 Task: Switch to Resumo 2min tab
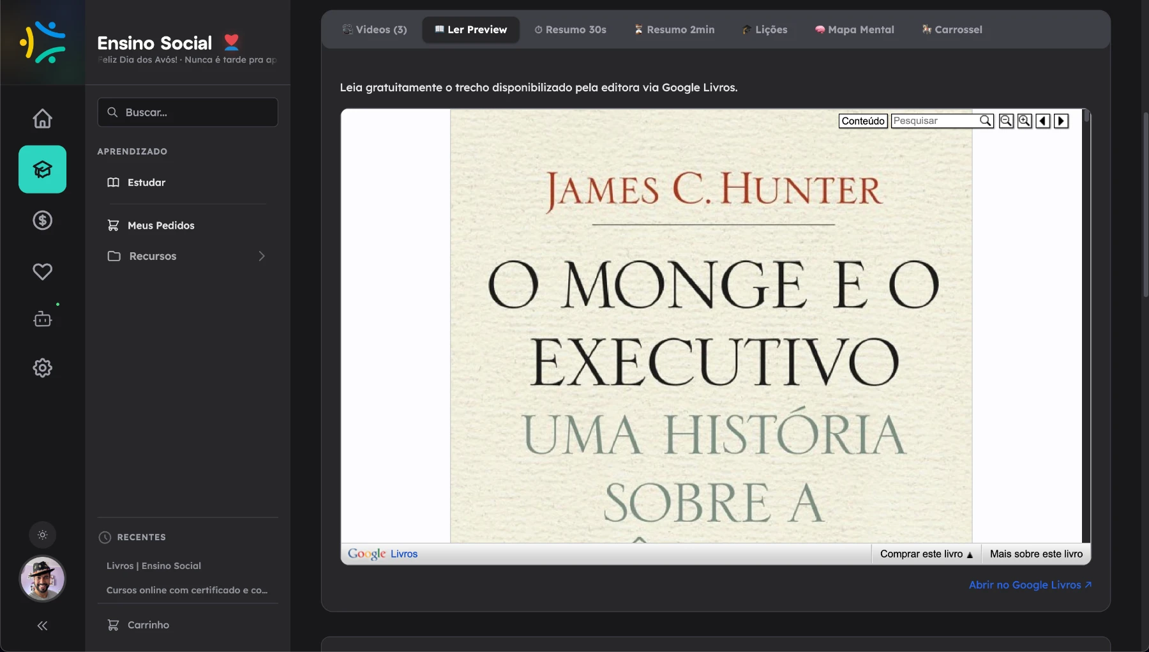(x=674, y=29)
